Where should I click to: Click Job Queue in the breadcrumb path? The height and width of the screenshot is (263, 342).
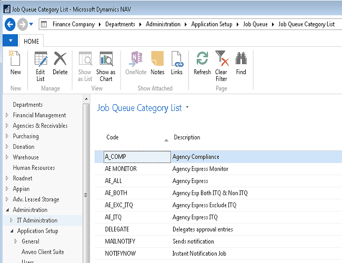point(255,24)
